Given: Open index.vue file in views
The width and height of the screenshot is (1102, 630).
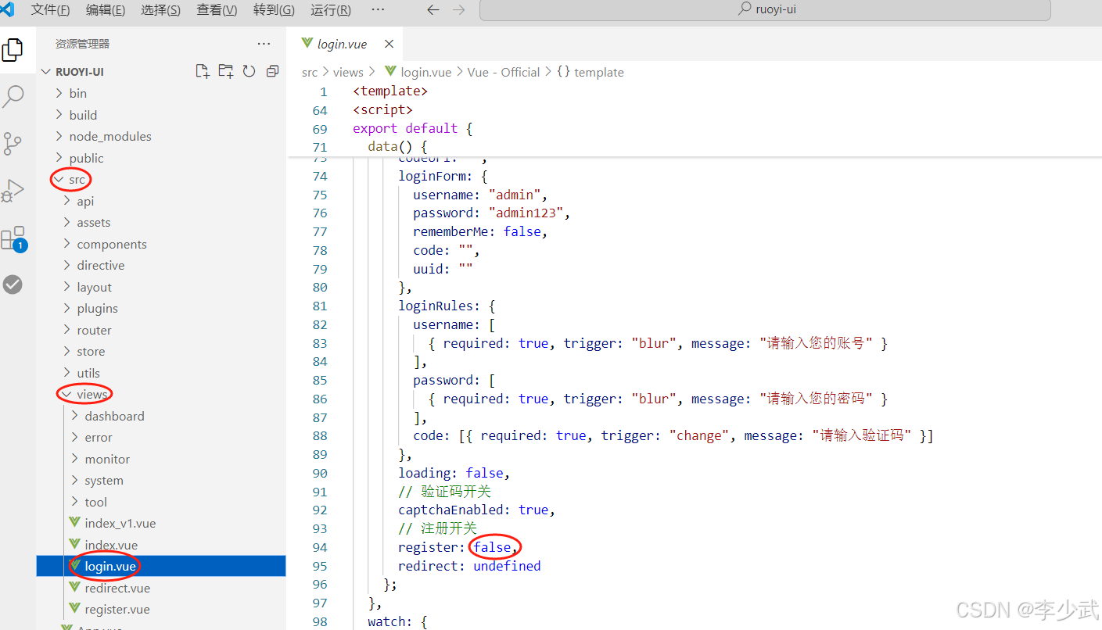Looking at the screenshot, I should (161, 545).
